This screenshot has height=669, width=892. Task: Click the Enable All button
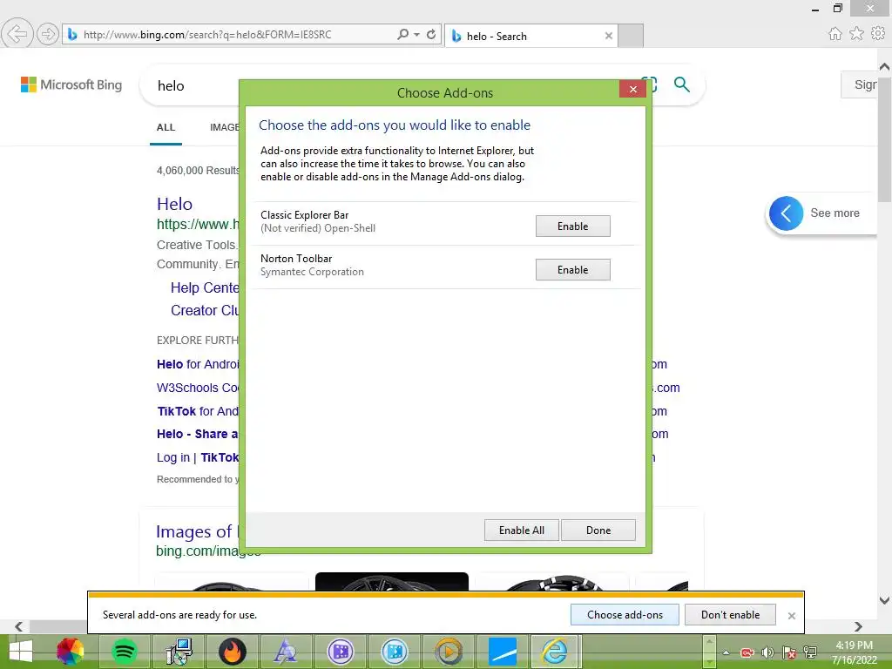521,530
